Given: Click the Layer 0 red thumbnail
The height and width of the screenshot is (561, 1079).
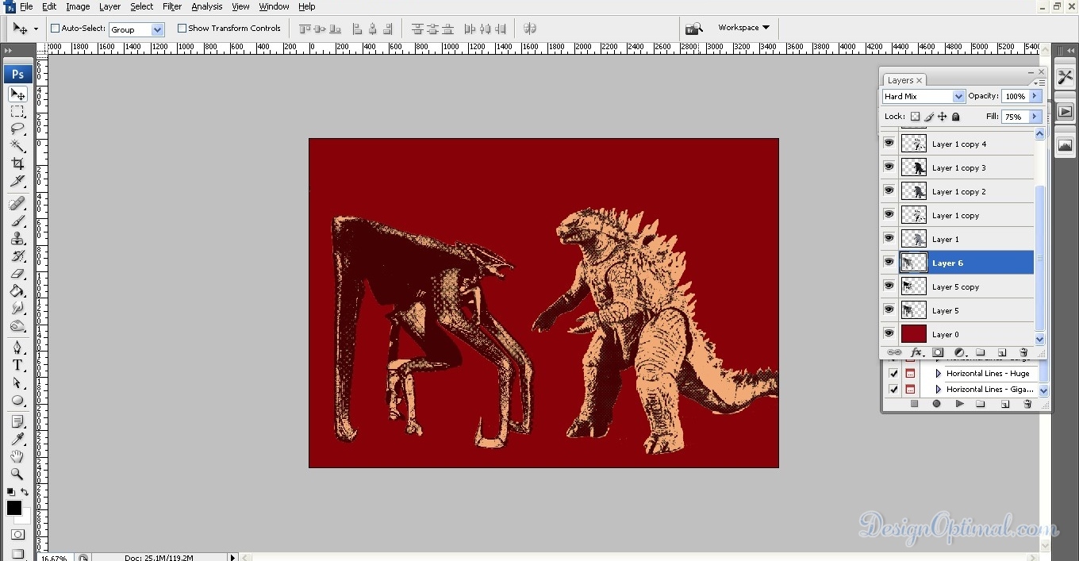Looking at the screenshot, I should coord(914,334).
